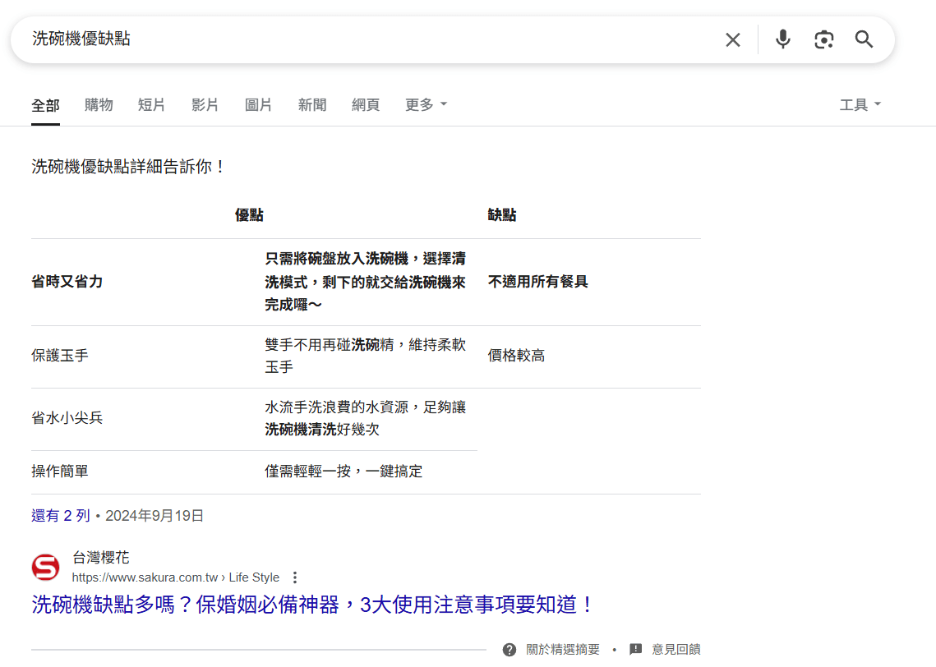
Task: Click the magnifying glass to search
Action: (864, 39)
